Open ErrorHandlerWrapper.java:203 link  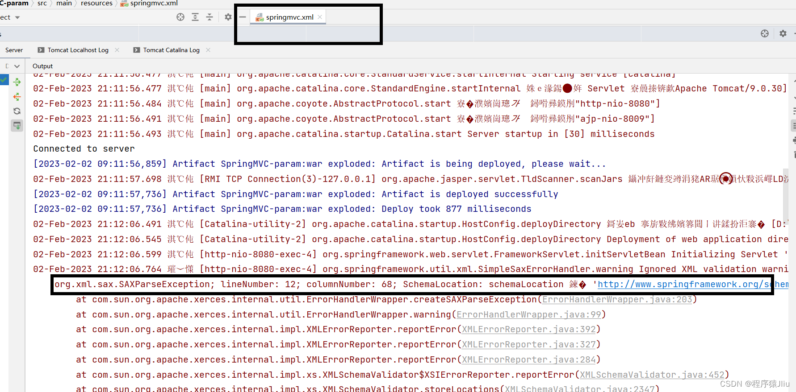click(617, 299)
